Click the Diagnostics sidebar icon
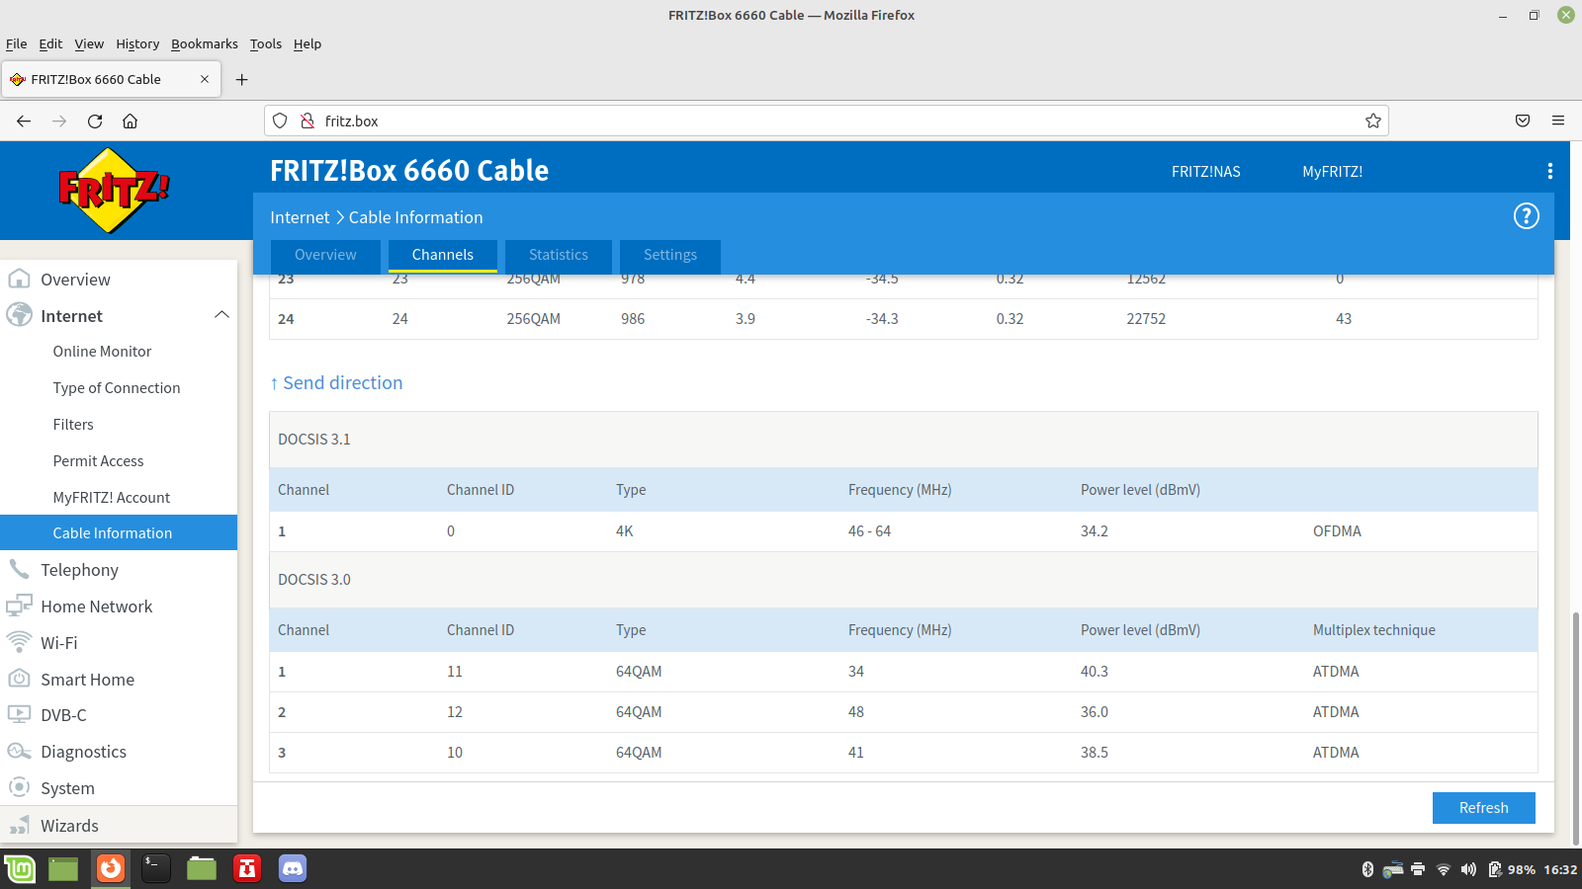 pos(19,751)
